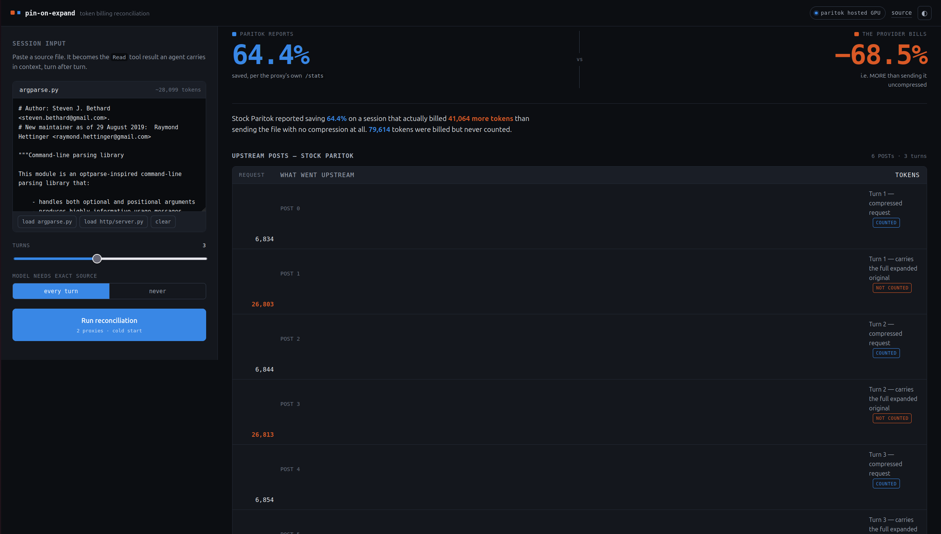The image size is (941, 534).
Task: Click the "THE PROVIDER BILLS" label
Action: [x=894, y=34]
